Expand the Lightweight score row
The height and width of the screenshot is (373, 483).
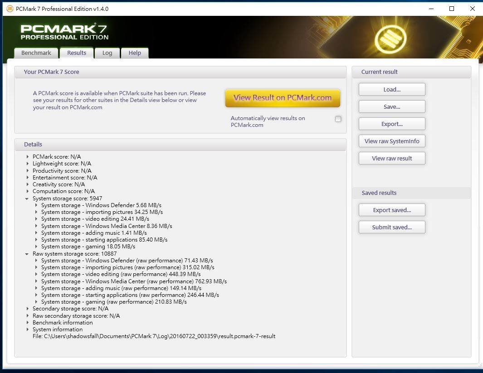click(x=27, y=164)
